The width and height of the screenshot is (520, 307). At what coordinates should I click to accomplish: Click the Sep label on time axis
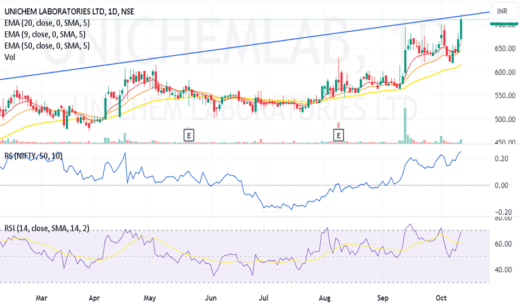(383, 298)
